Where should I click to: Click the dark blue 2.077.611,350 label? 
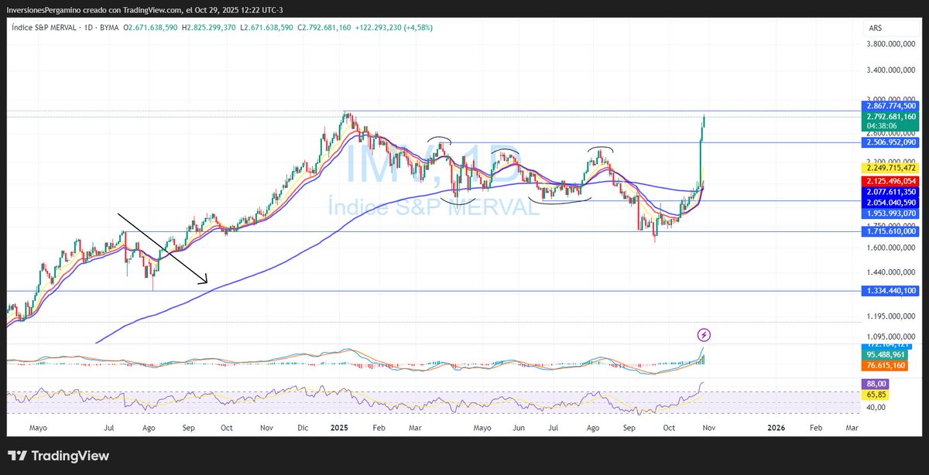890,191
